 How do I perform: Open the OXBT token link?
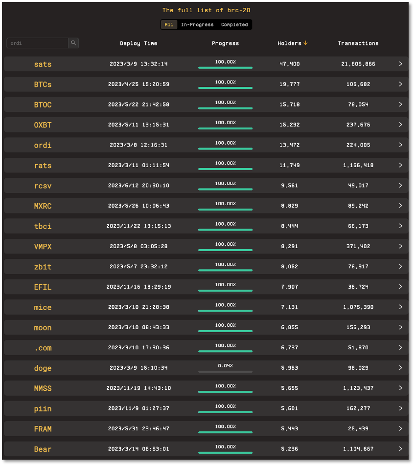[x=43, y=125]
